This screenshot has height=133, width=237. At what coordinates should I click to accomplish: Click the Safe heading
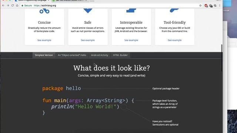tap(88, 23)
